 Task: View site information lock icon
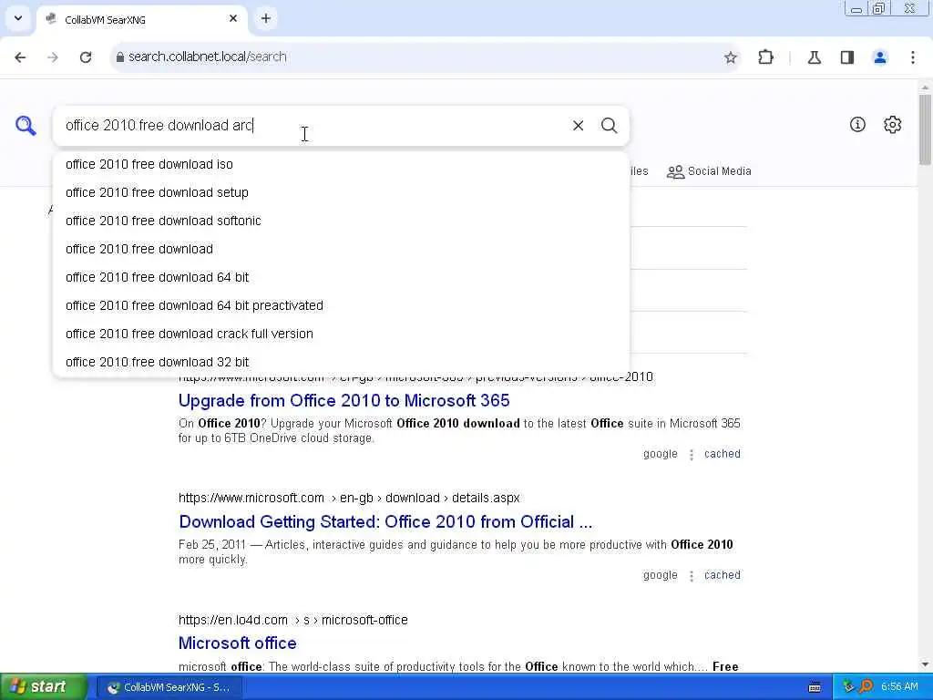(x=119, y=57)
